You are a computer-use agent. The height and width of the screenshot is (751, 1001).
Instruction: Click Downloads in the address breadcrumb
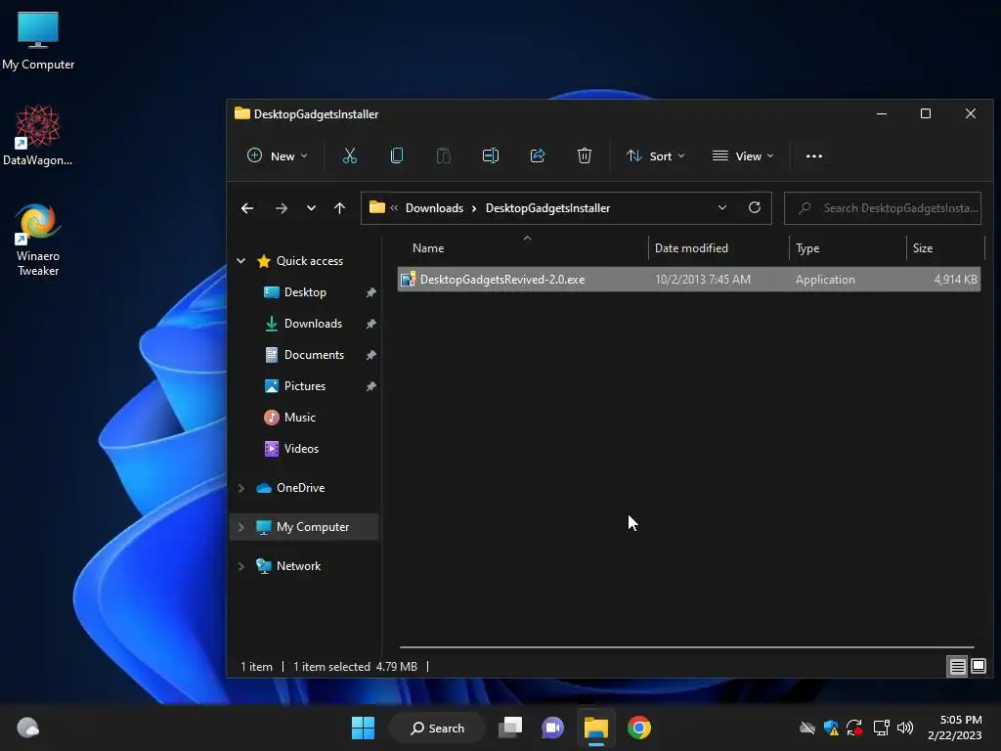[x=434, y=208]
